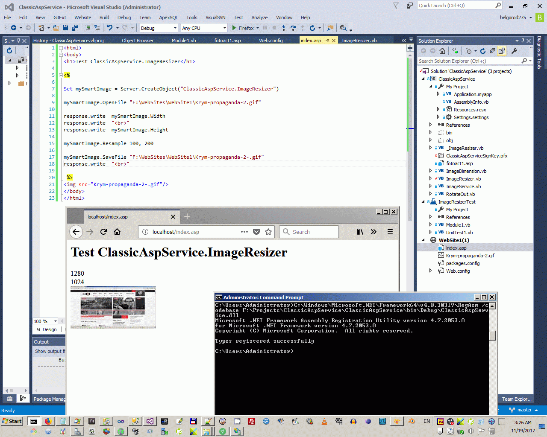Open the Firefox browser target dropdown arrow
Viewport: 547px width, 437px height.
coord(258,28)
